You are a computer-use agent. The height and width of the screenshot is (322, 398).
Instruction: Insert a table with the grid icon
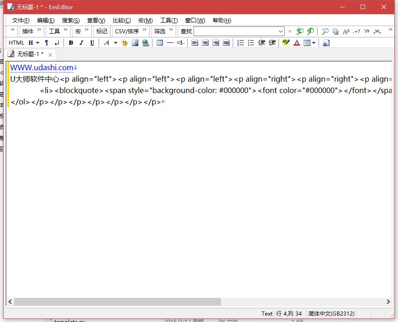[159, 43]
